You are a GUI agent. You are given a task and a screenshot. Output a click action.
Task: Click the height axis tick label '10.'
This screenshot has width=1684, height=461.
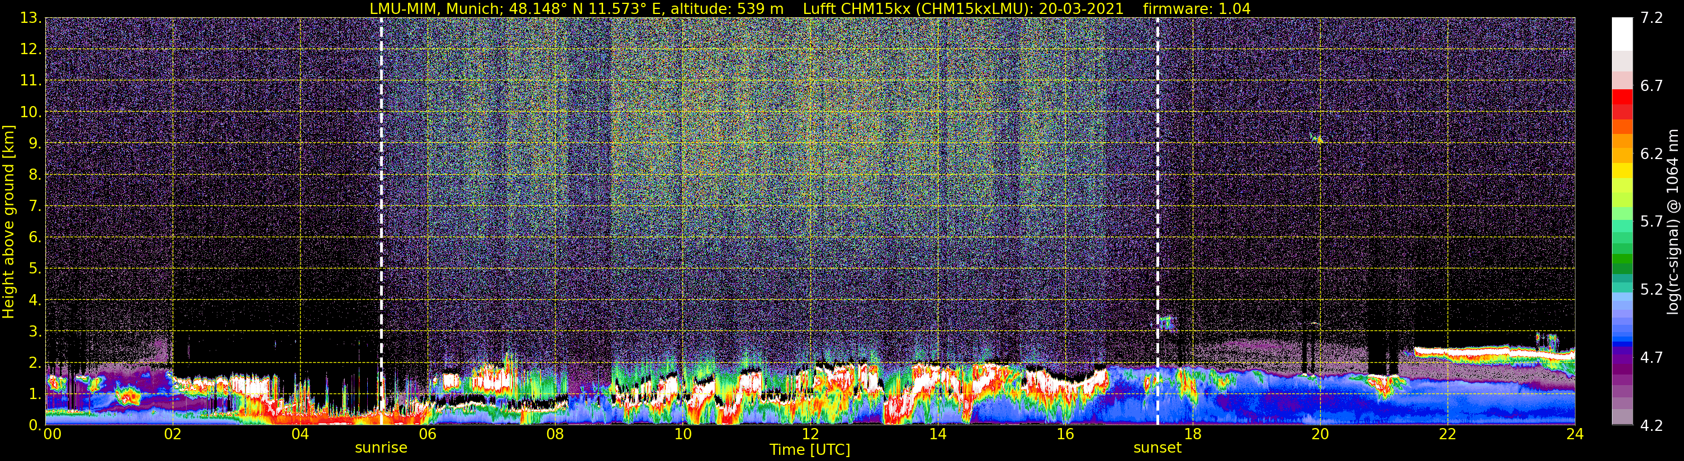[31, 112]
